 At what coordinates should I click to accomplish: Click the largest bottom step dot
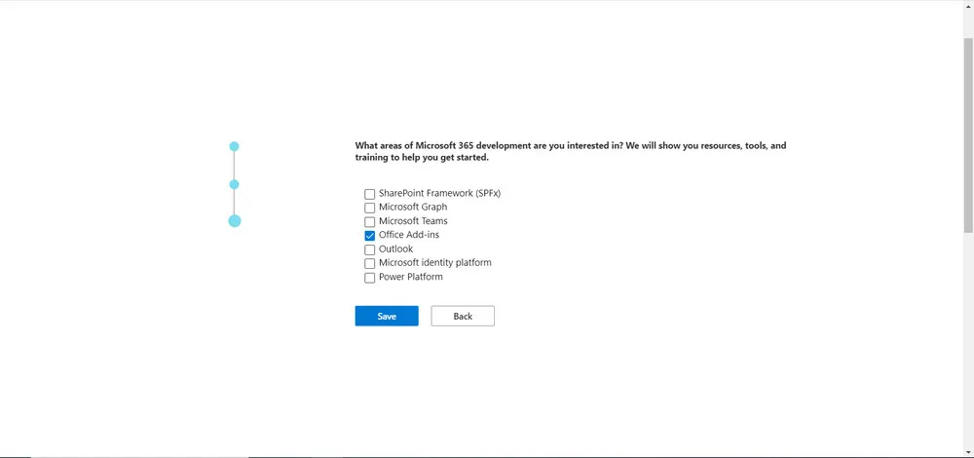tap(235, 221)
